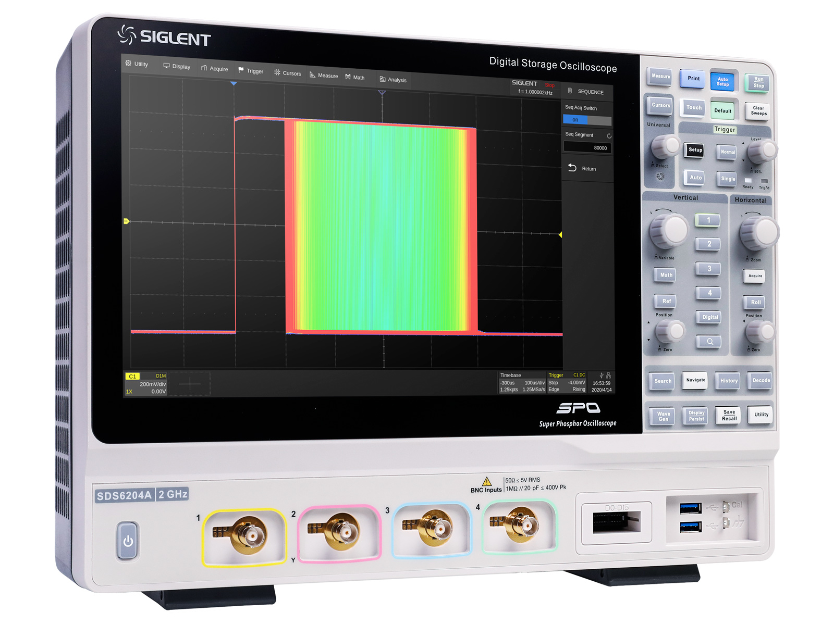Click the Vertical scale knob
Screen dimensions: 834x625
click(x=669, y=231)
